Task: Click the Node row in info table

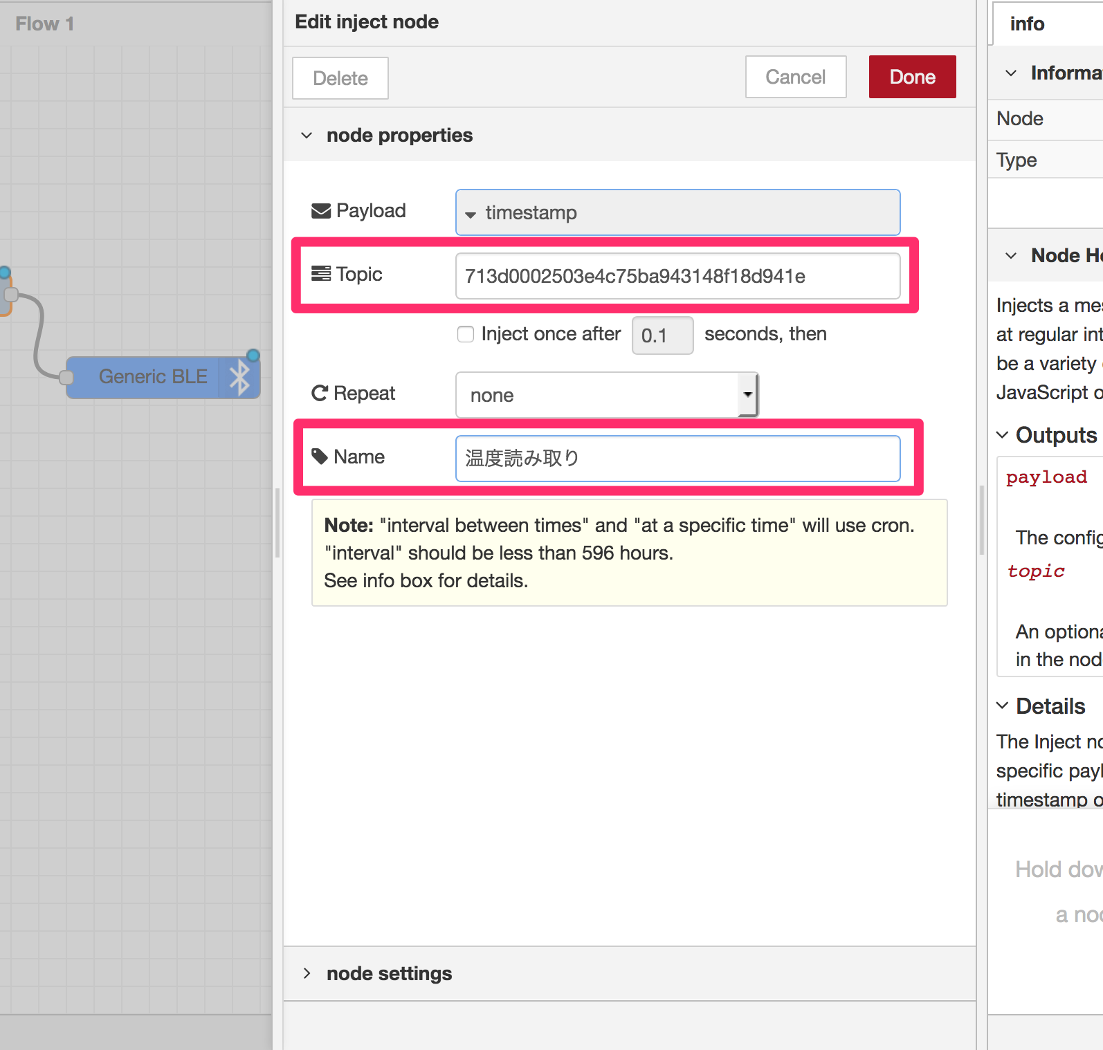Action: tap(1046, 119)
